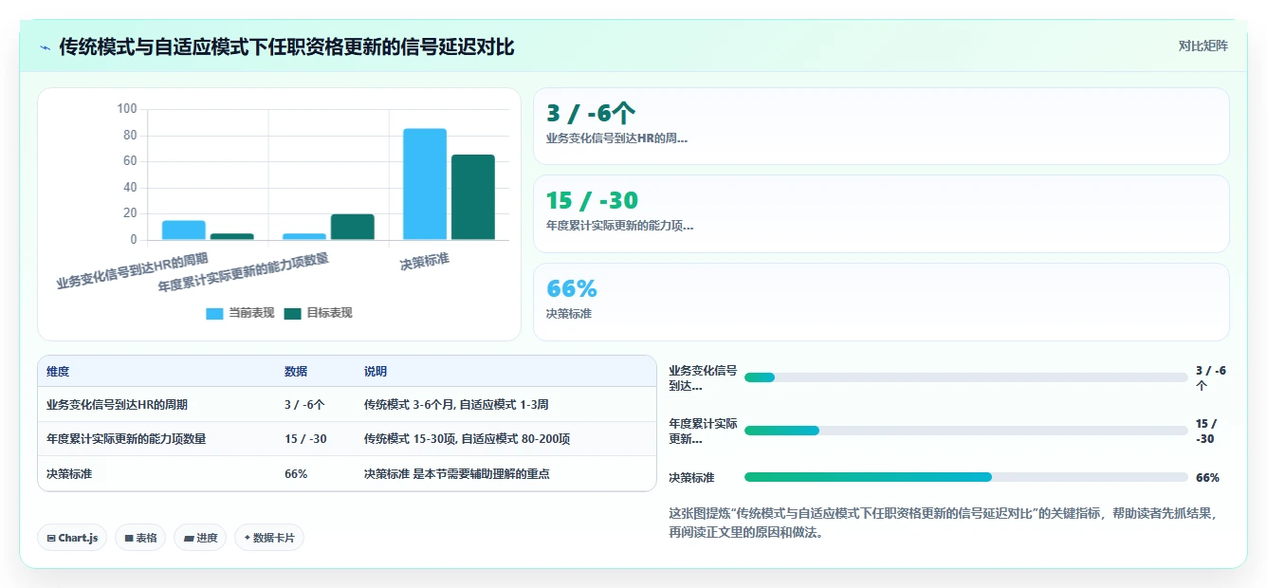Click the Chart.js tag icon

tap(51, 538)
